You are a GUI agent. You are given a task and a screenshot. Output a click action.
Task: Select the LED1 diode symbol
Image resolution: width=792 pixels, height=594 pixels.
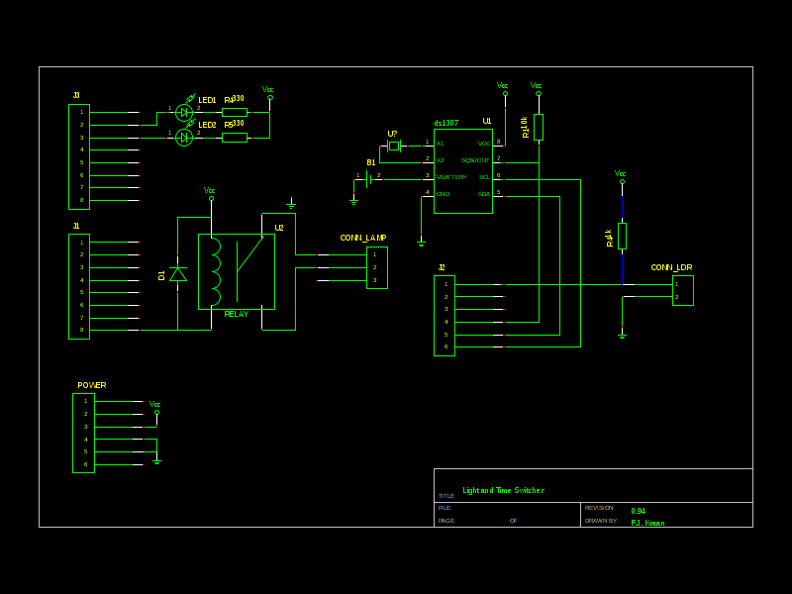click(x=184, y=112)
